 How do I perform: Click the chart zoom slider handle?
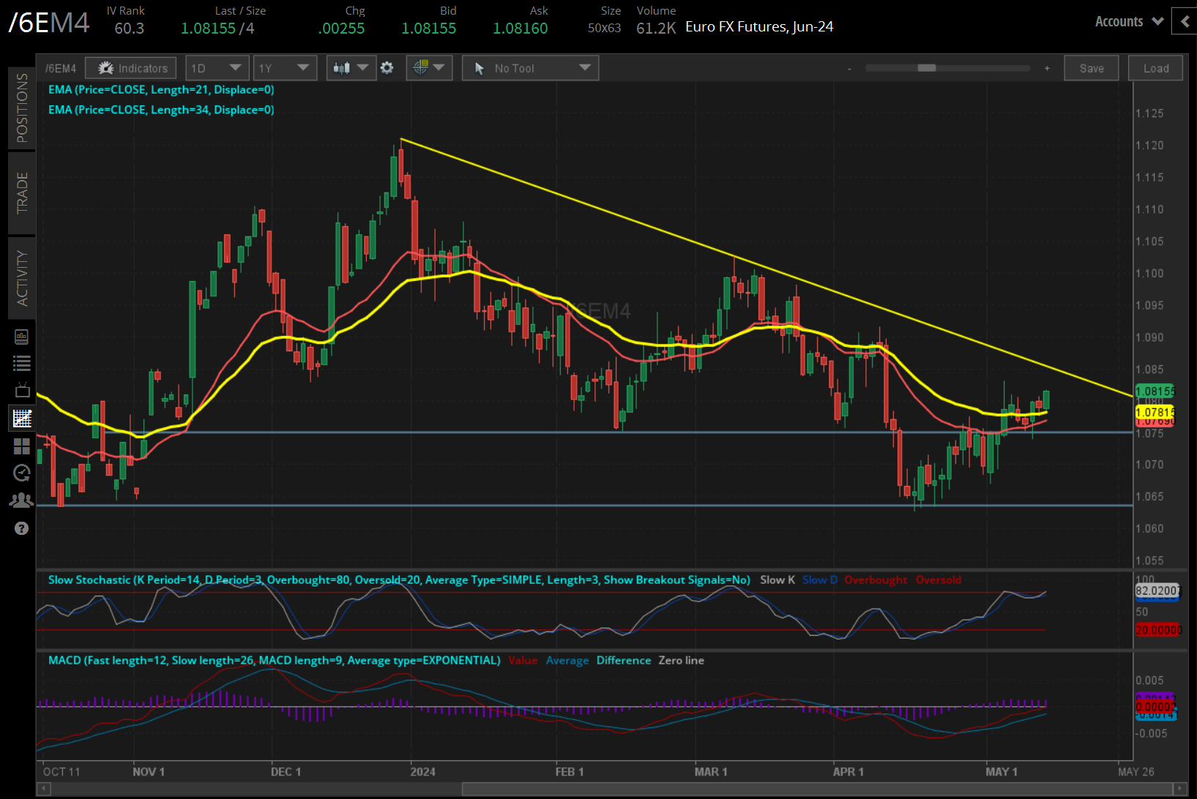[926, 68]
